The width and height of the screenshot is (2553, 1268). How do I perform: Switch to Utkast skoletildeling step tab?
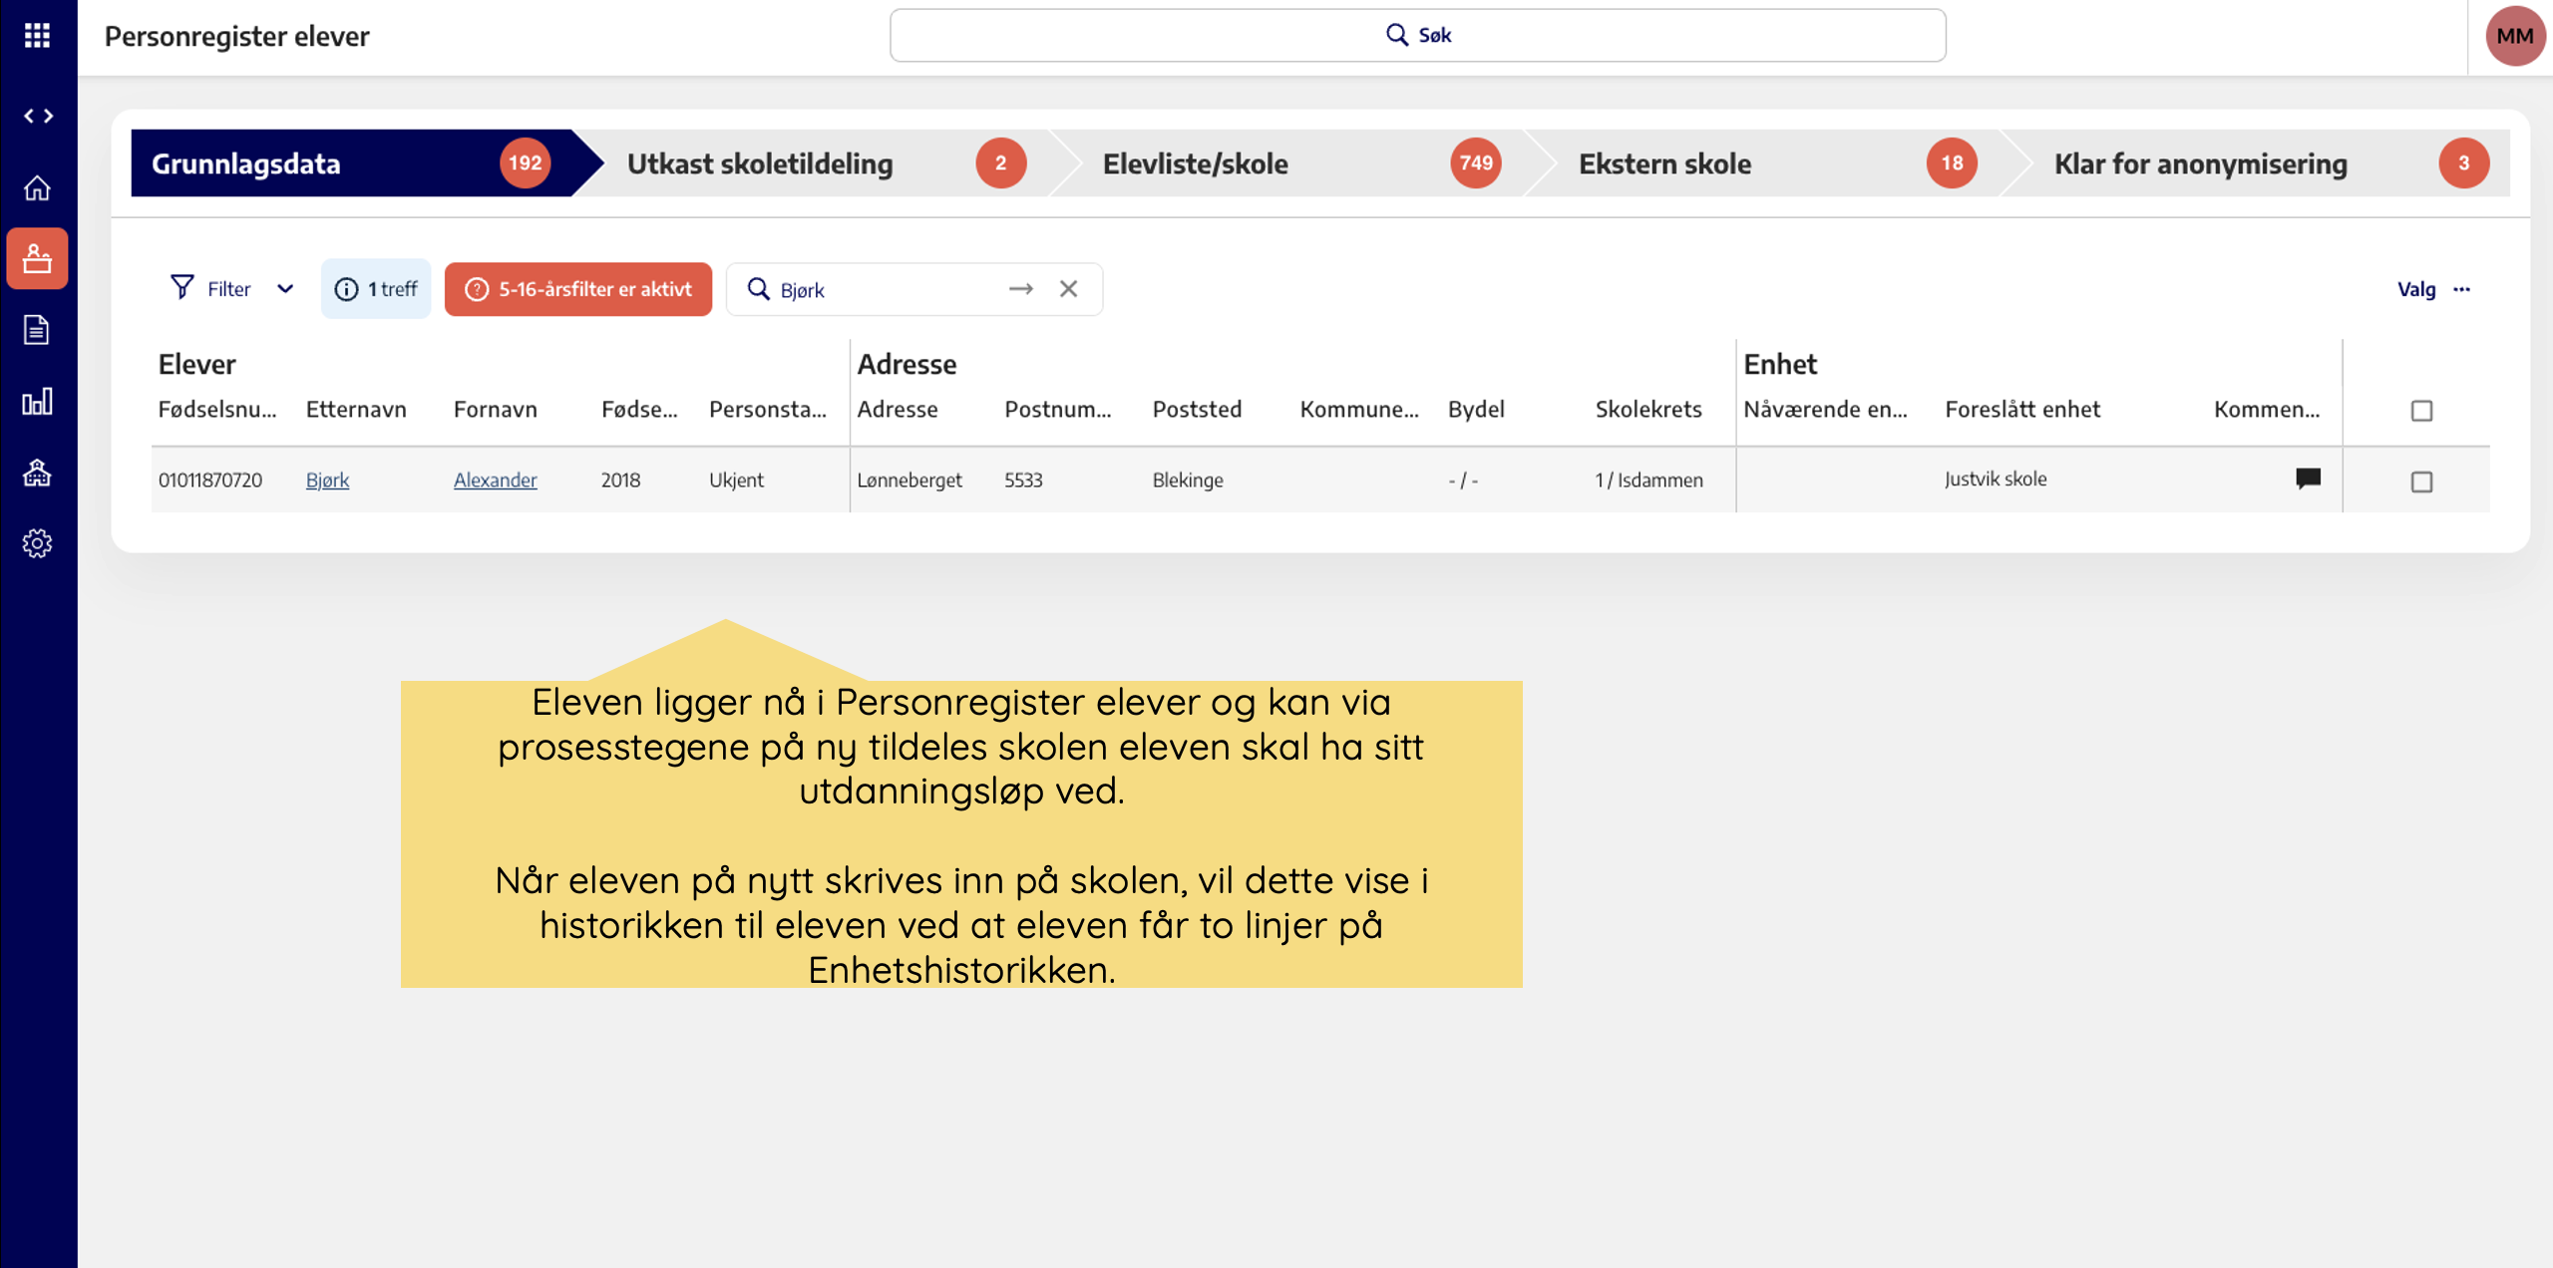pyautogui.click(x=826, y=162)
